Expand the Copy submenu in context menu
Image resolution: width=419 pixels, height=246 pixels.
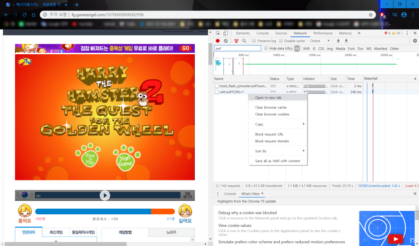[278, 124]
